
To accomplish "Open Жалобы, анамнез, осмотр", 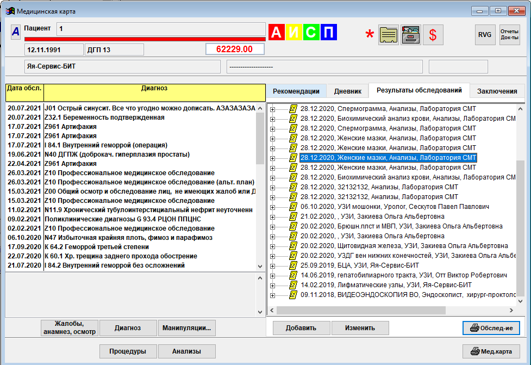I will tap(69, 327).
